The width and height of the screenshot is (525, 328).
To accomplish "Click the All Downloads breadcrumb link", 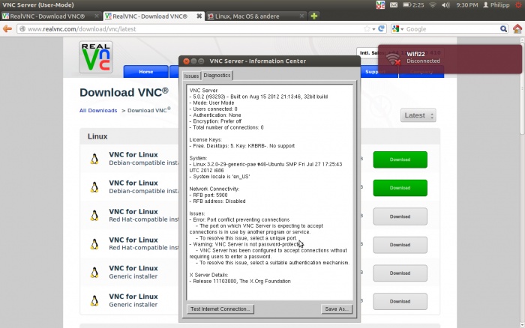I will [x=98, y=110].
